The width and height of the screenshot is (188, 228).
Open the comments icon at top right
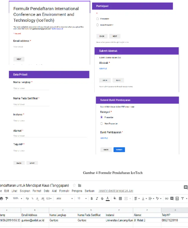click(x=186, y=187)
